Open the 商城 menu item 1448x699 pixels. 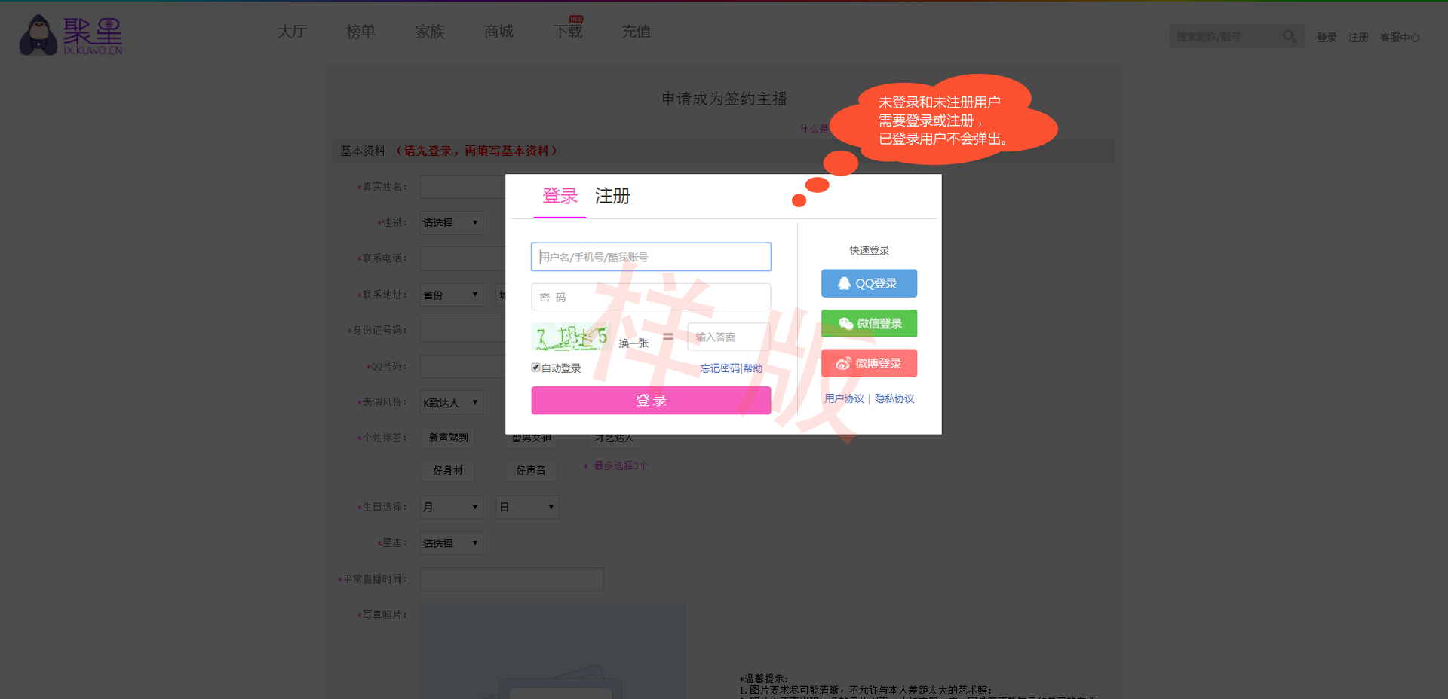[499, 32]
